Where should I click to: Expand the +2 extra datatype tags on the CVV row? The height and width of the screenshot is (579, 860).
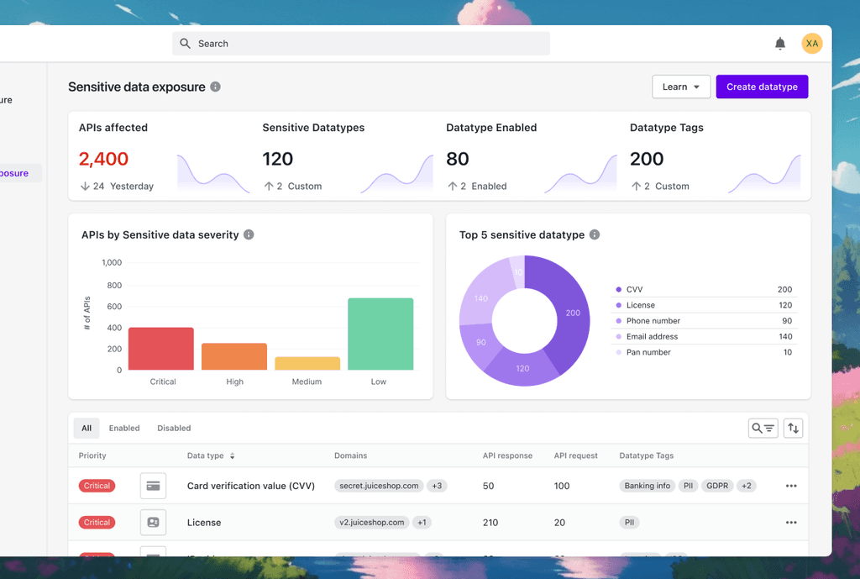[747, 486]
